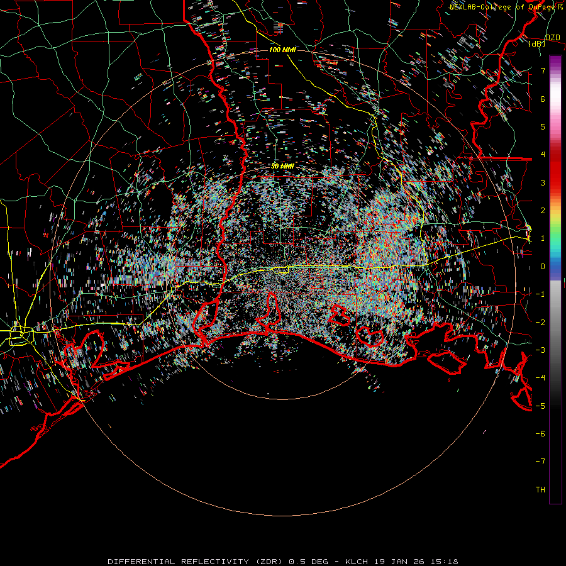The image size is (566, 566).
Task: Click the DZD legend title
Action: (x=552, y=38)
